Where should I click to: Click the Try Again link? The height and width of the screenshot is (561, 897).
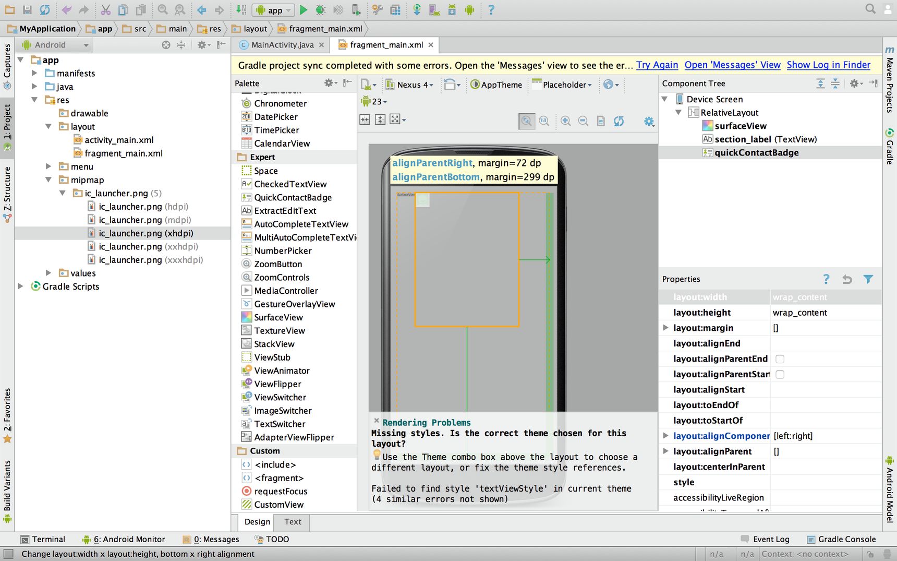[x=657, y=65]
